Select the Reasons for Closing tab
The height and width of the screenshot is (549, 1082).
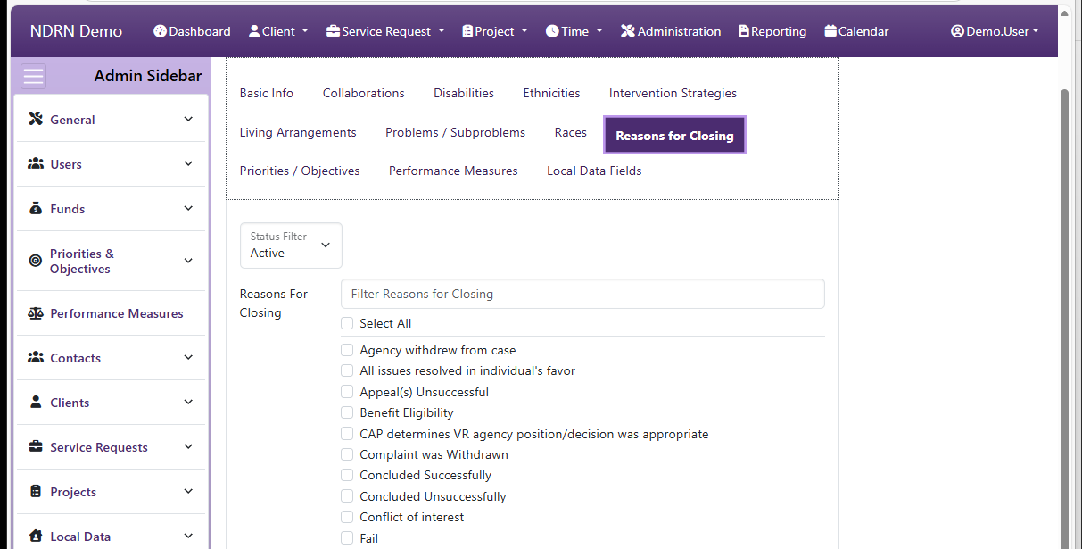[674, 136]
